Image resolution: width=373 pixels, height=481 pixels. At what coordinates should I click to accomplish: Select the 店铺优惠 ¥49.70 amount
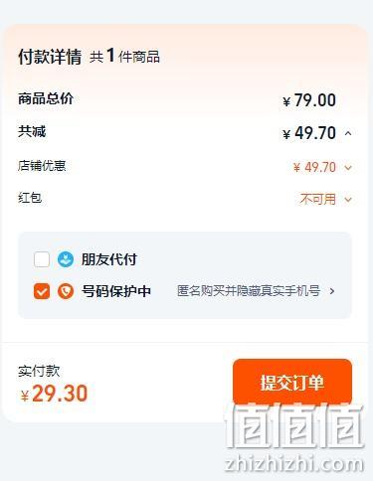coord(314,167)
